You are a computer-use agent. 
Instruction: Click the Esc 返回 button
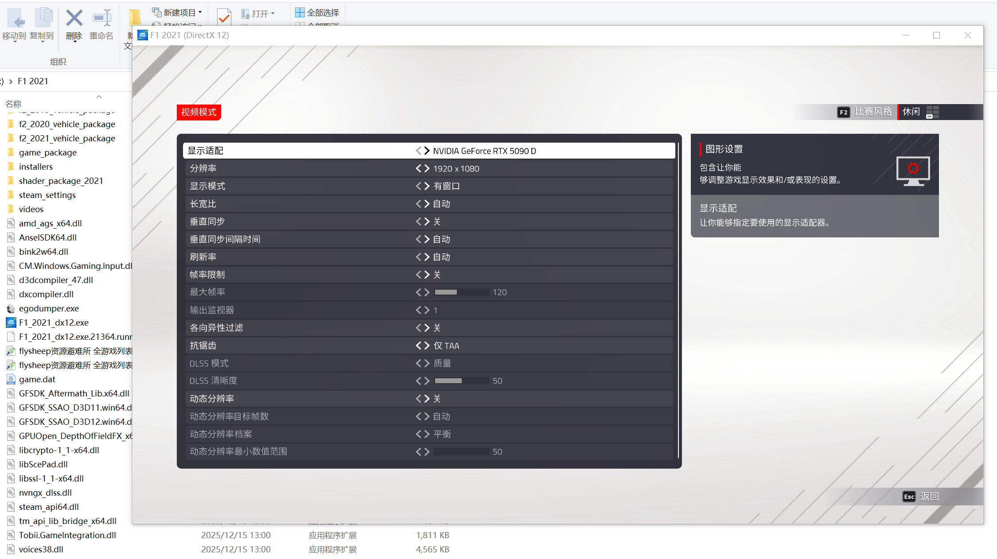(920, 497)
